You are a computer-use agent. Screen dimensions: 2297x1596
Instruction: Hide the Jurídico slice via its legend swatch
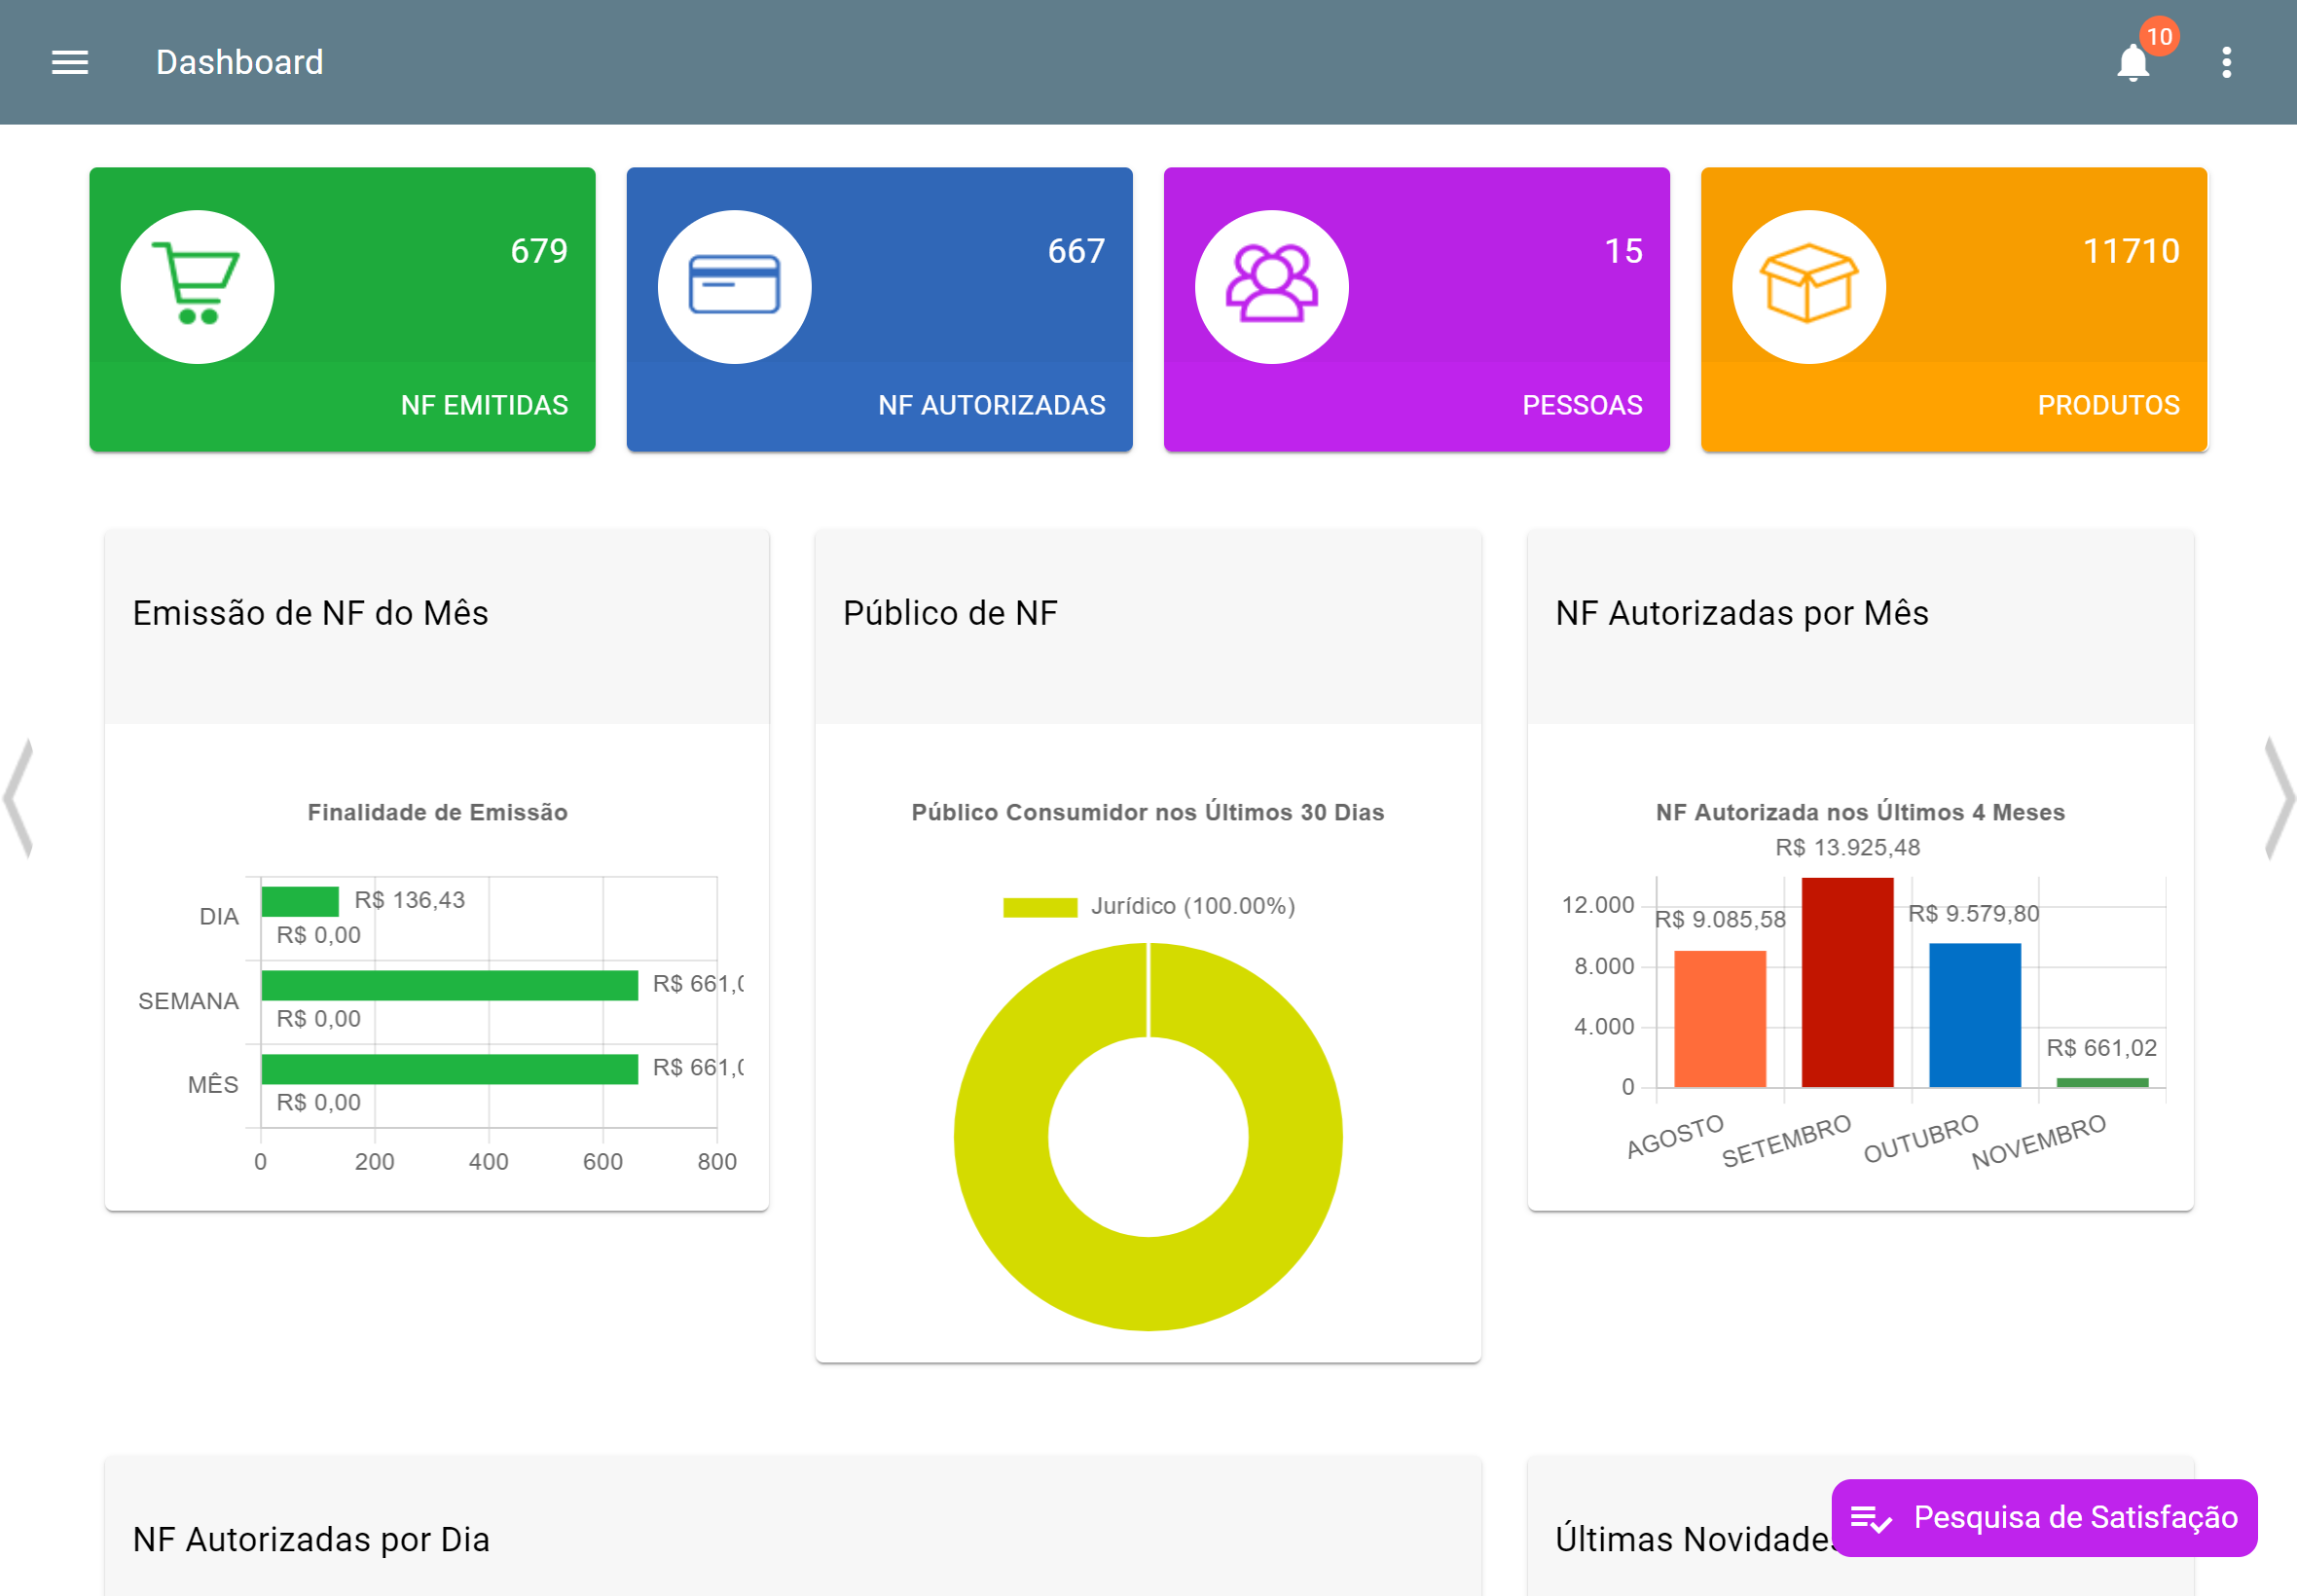(x=1040, y=906)
